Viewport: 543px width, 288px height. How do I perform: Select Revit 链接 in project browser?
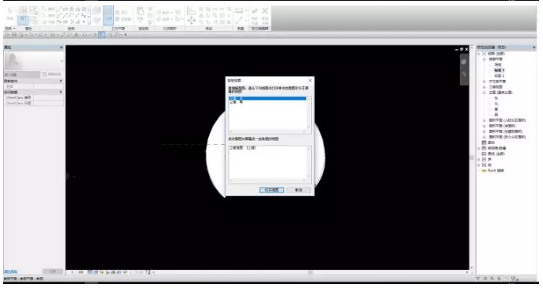496,171
